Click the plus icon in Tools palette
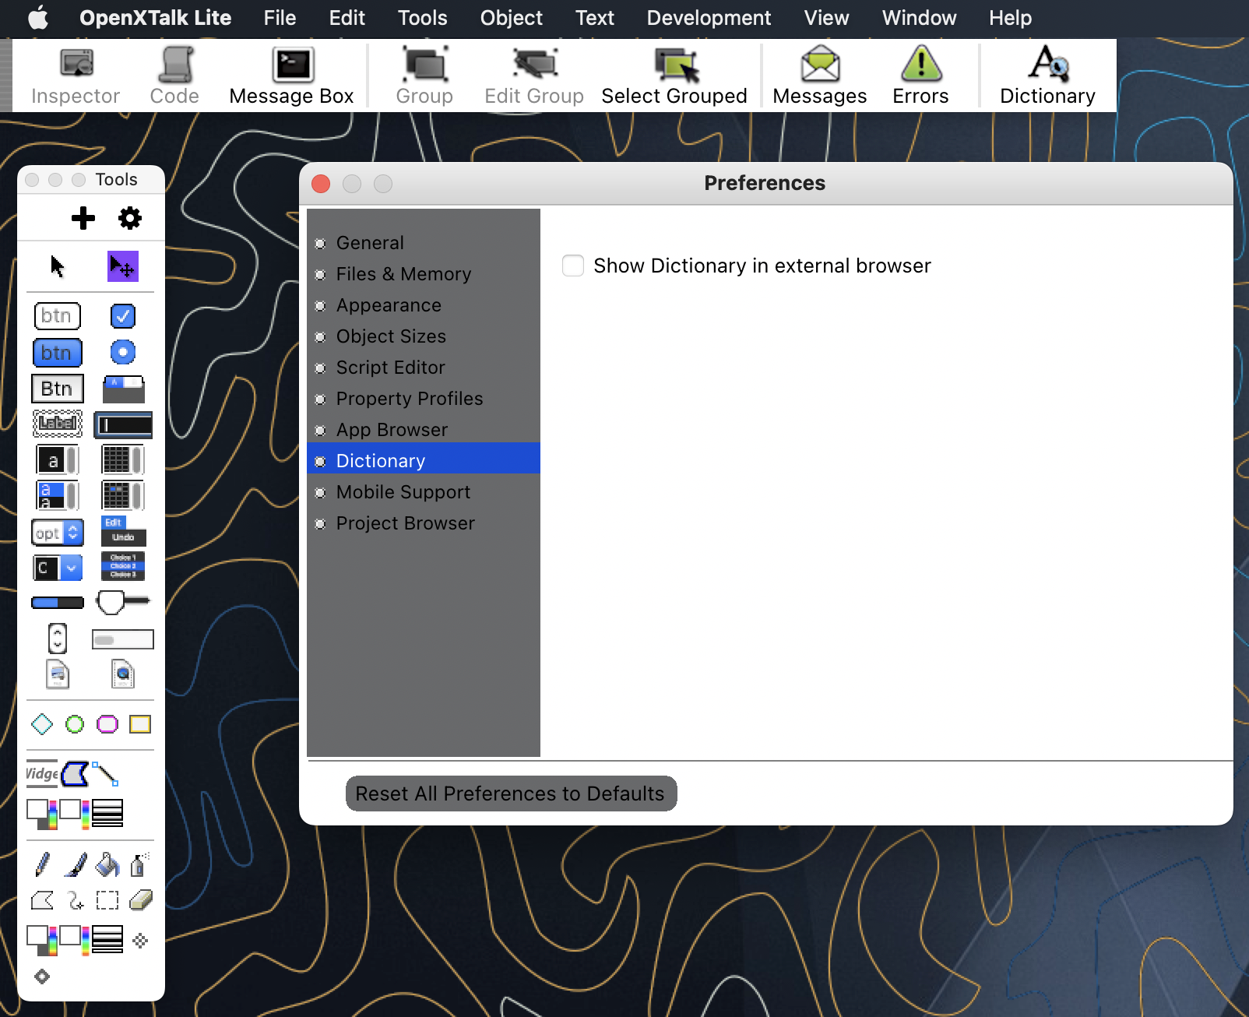This screenshot has width=1249, height=1017. point(83,218)
